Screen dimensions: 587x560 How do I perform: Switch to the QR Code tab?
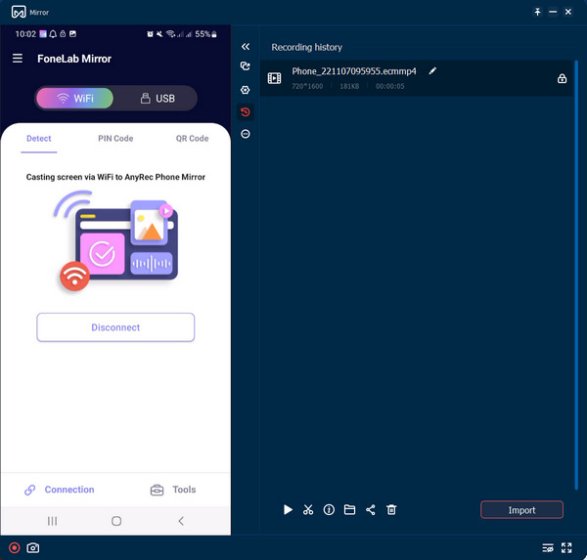192,139
